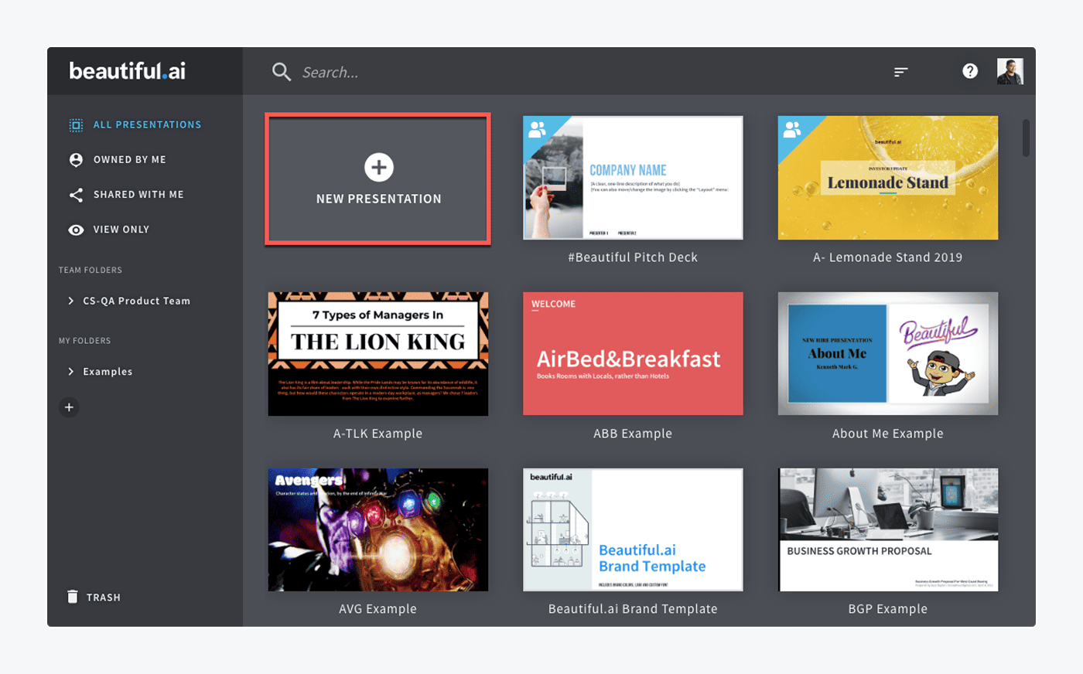Open the Business Growth Proposal thumbnail
The image size is (1083, 674).
(888, 530)
